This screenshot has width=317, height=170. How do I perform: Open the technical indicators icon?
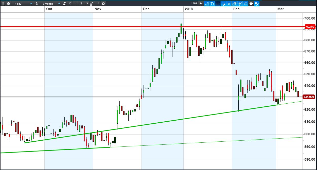[x=240, y=4]
